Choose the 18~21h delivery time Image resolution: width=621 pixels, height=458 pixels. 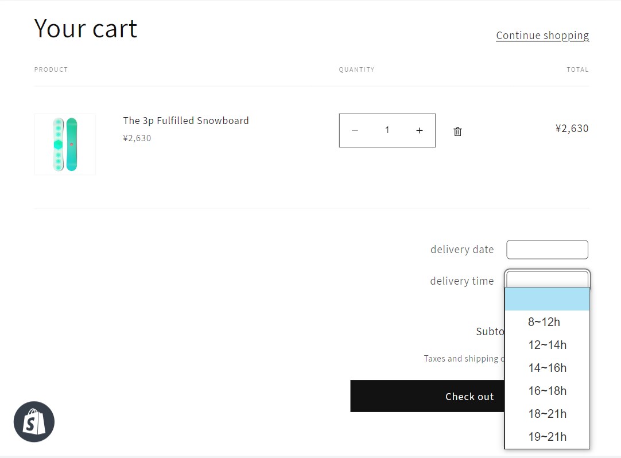(x=547, y=414)
